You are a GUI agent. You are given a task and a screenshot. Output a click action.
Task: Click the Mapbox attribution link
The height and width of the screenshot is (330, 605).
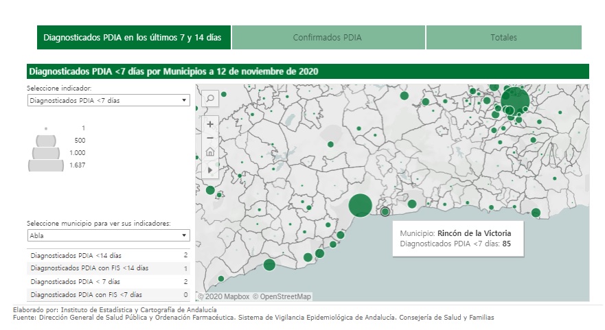coord(223,296)
